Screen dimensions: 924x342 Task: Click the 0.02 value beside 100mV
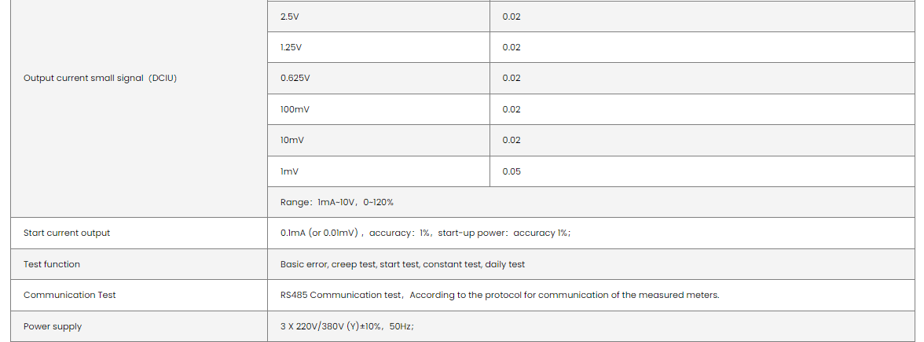(511, 109)
